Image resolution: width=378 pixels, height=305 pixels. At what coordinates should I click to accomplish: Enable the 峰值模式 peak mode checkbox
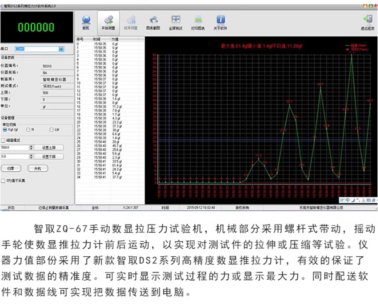[3, 140]
